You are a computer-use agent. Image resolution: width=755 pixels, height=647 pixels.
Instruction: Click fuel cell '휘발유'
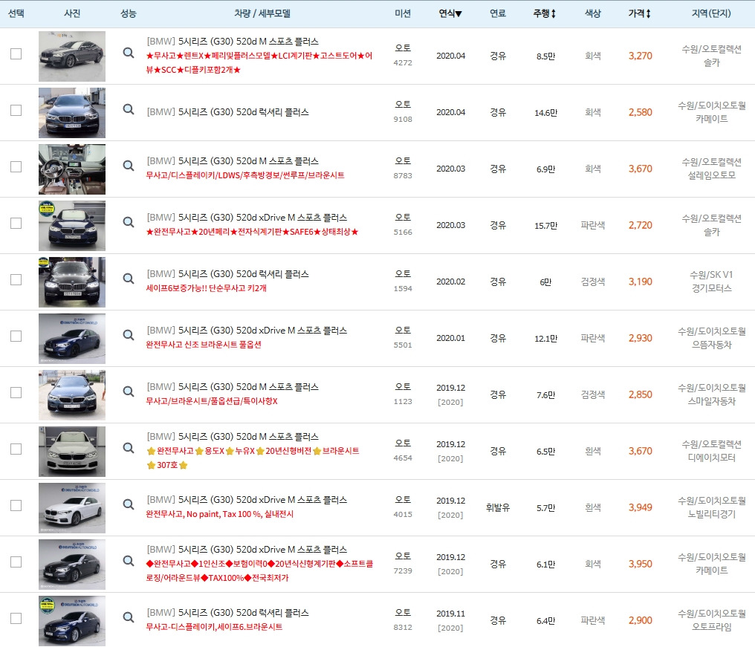(497, 507)
